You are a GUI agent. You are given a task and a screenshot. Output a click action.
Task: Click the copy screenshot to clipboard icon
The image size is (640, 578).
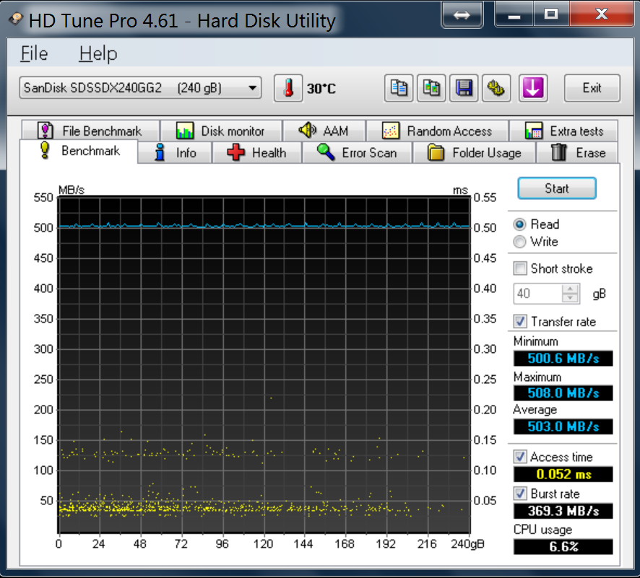coord(431,88)
